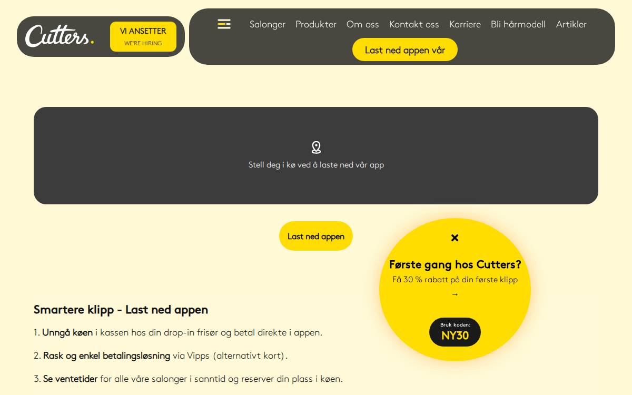Click the bold text Unngå køen
The height and width of the screenshot is (395, 632).
click(x=67, y=332)
